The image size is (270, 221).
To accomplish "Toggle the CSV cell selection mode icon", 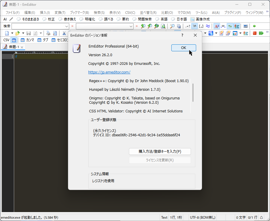I will 14,40.
